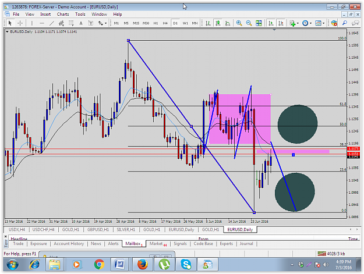Close the Terminal panel

pyautogui.click(x=6, y=236)
